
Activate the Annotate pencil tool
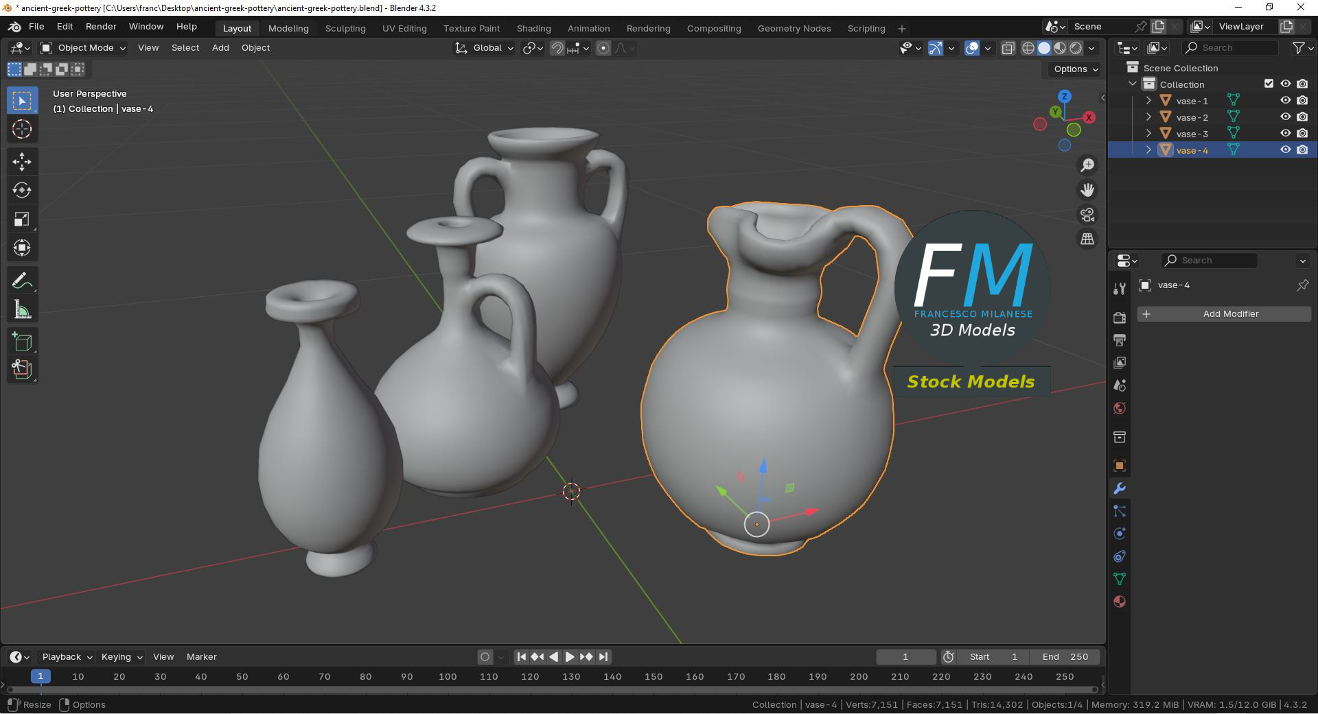(x=22, y=281)
